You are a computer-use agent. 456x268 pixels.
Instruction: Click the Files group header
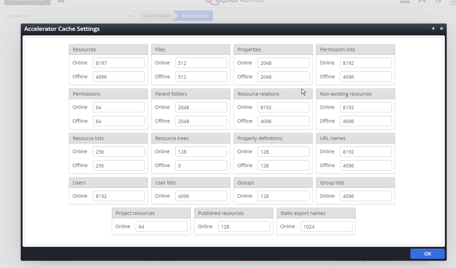[191, 50]
